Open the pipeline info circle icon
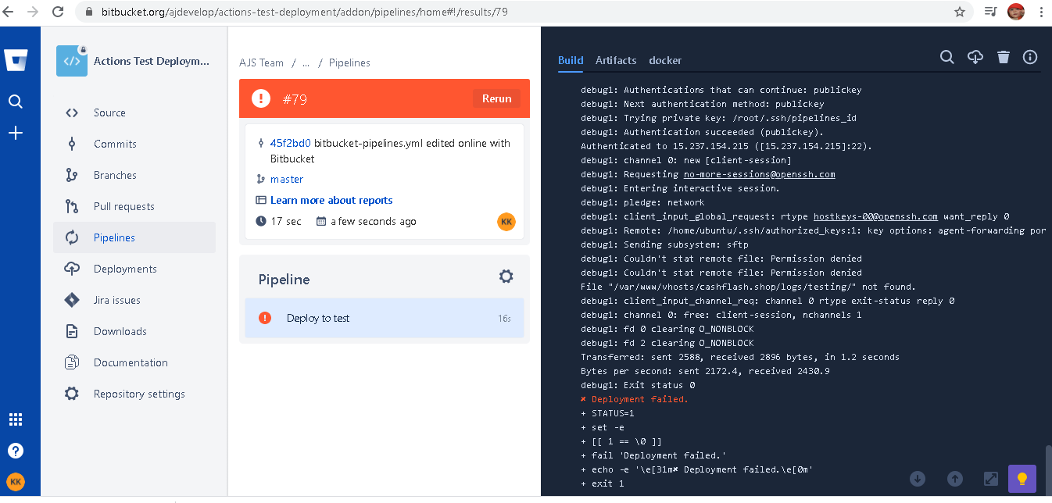1052x503 pixels. 1030,57
